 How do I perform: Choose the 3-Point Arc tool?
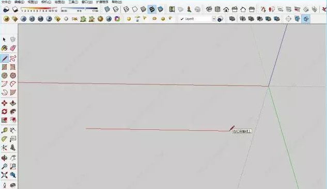pos(4,93)
